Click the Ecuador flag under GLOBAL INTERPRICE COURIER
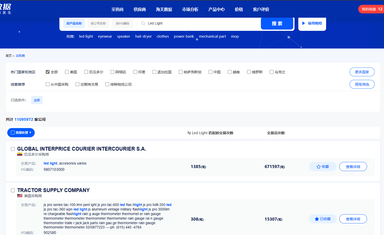The width and height of the screenshot is (384, 235). [x=20, y=154]
